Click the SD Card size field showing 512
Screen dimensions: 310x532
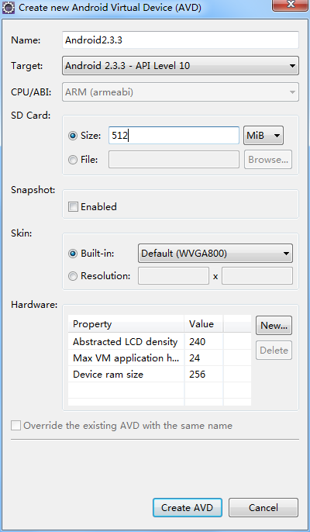[x=174, y=136]
